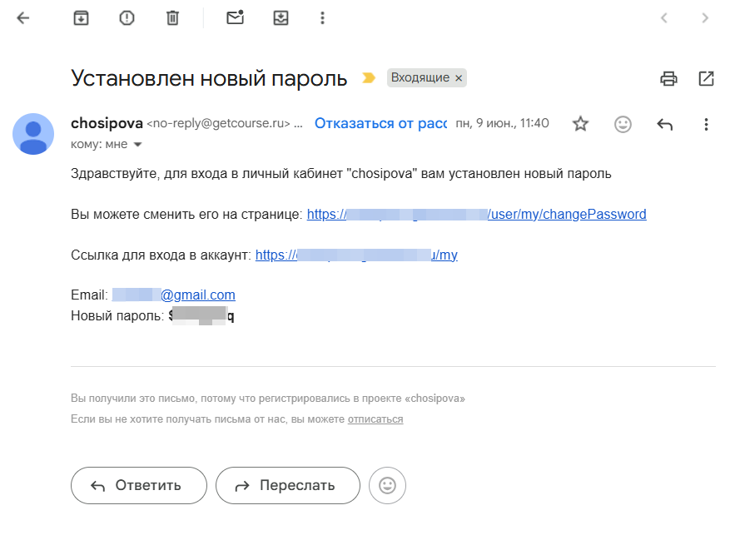The width and height of the screenshot is (735, 535).
Task: Open more options next to the reply arrow
Action: coord(706,123)
